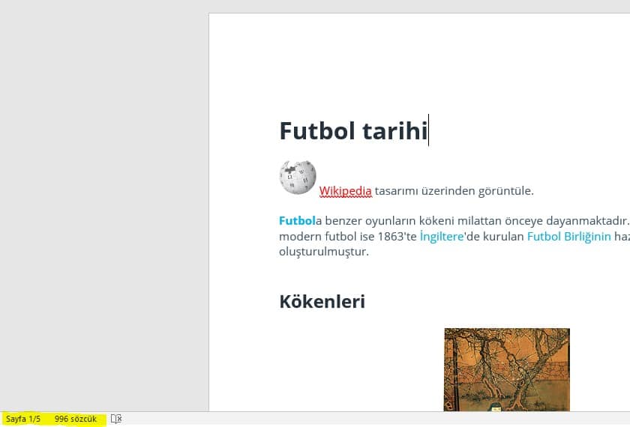Open the Futbol Birliğinin link

click(569, 237)
